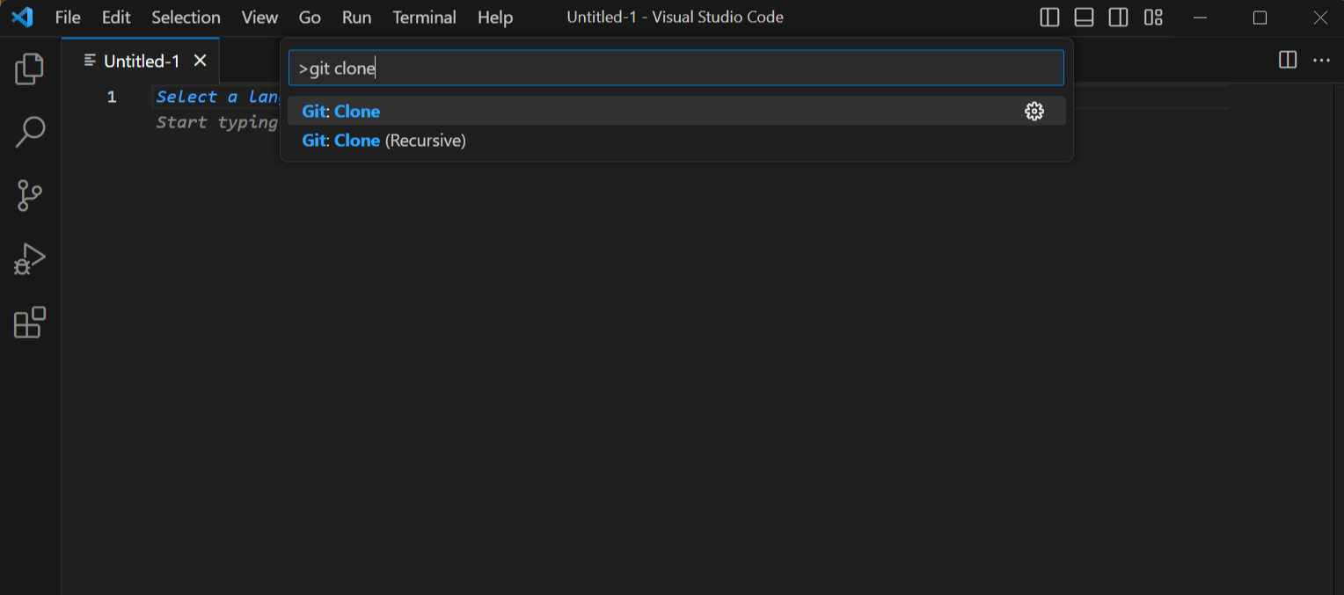Open the Edit menu
This screenshot has height=595, width=1344.
tap(116, 18)
